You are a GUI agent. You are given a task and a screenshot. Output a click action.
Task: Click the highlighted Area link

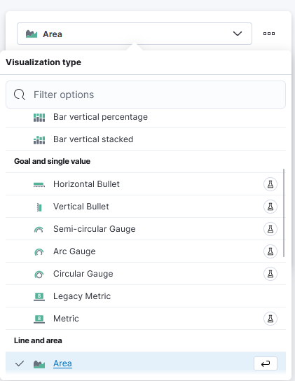pos(62,363)
